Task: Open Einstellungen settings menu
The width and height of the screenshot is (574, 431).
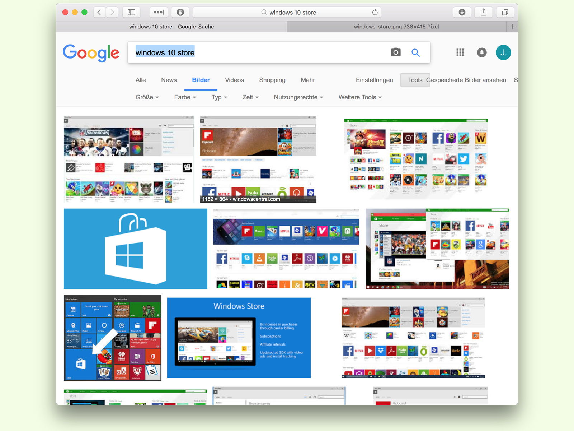Action: (x=375, y=80)
